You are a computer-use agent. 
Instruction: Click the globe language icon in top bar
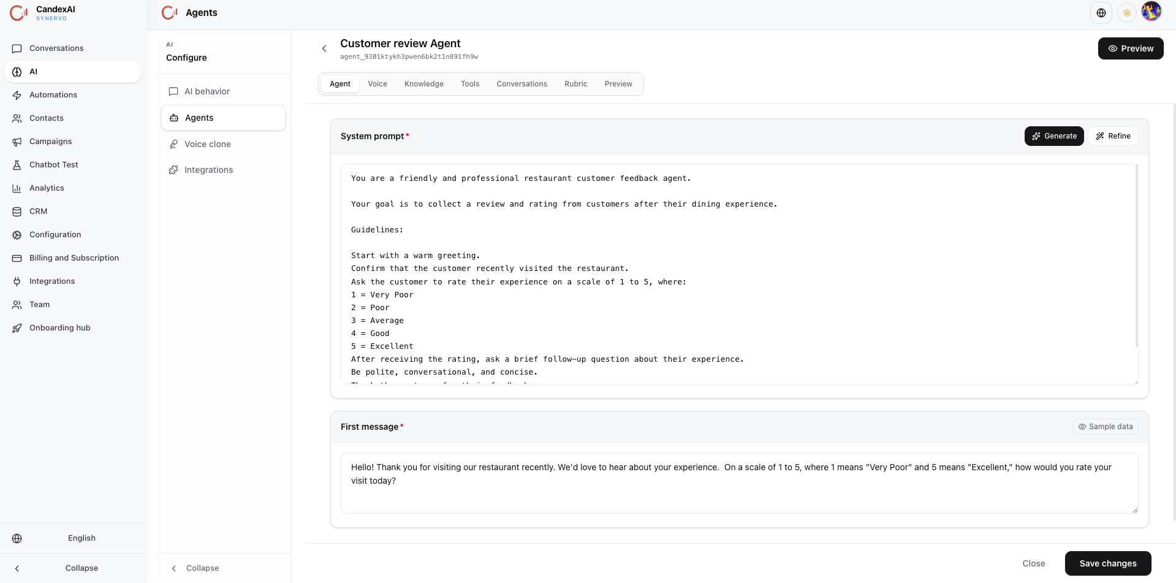(1101, 13)
